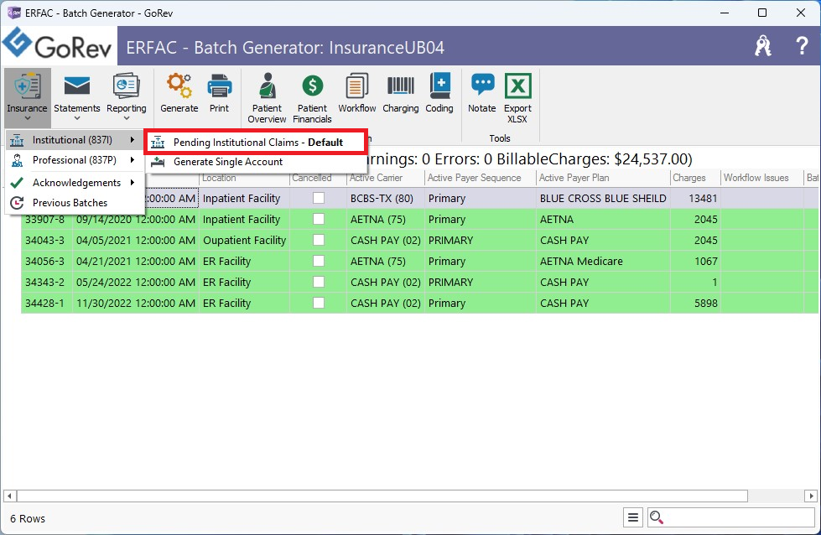The height and width of the screenshot is (535, 821).
Task: Click the 5898 charges cell
Action: click(695, 303)
